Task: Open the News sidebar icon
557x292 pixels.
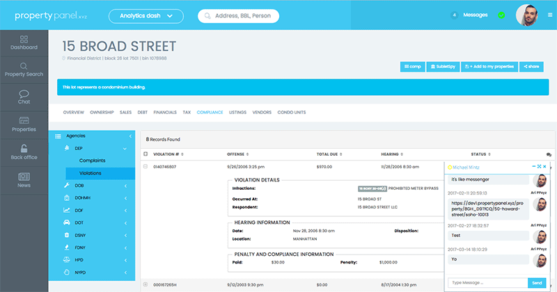Action: coord(24,179)
